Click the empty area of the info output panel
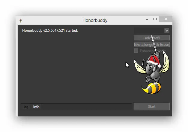The image size is (188, 132). click(x=75, y=69)
